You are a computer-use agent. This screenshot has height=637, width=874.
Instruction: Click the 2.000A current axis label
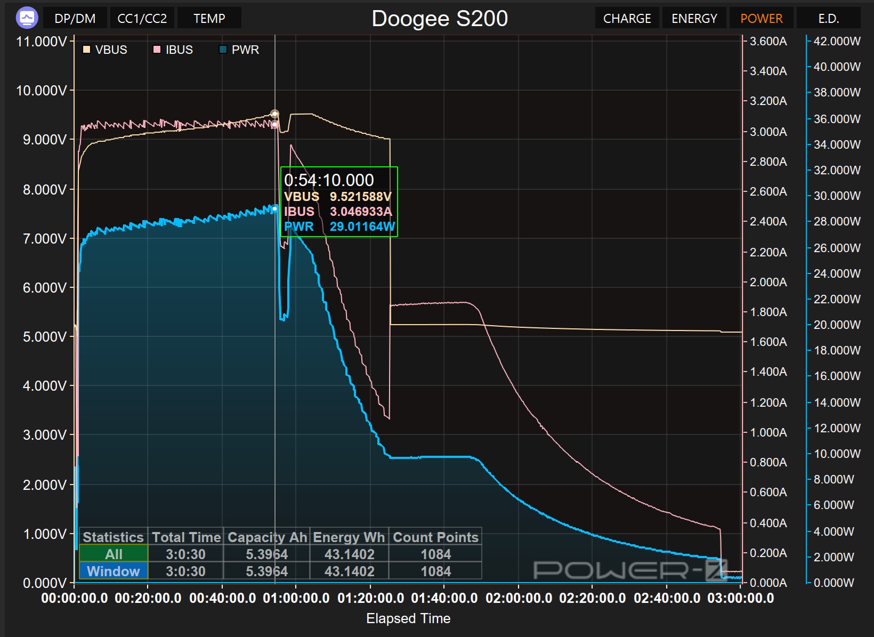point(768,282)
